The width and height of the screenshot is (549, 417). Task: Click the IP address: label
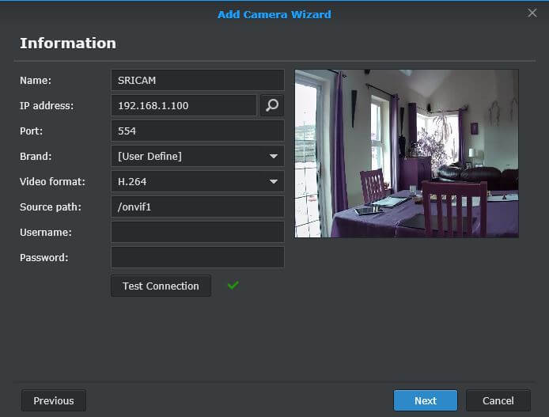[x=47, y=106]
